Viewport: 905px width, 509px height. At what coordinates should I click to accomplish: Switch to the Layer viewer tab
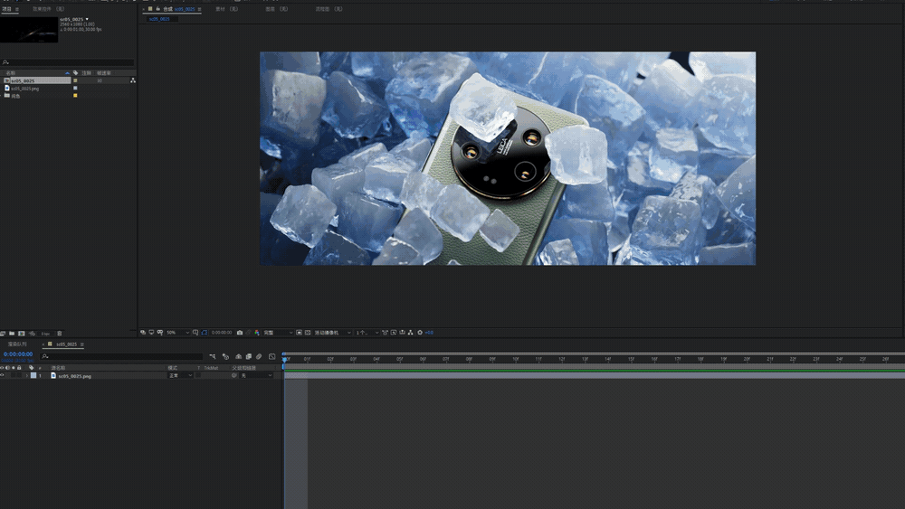(x=276, y=9)
